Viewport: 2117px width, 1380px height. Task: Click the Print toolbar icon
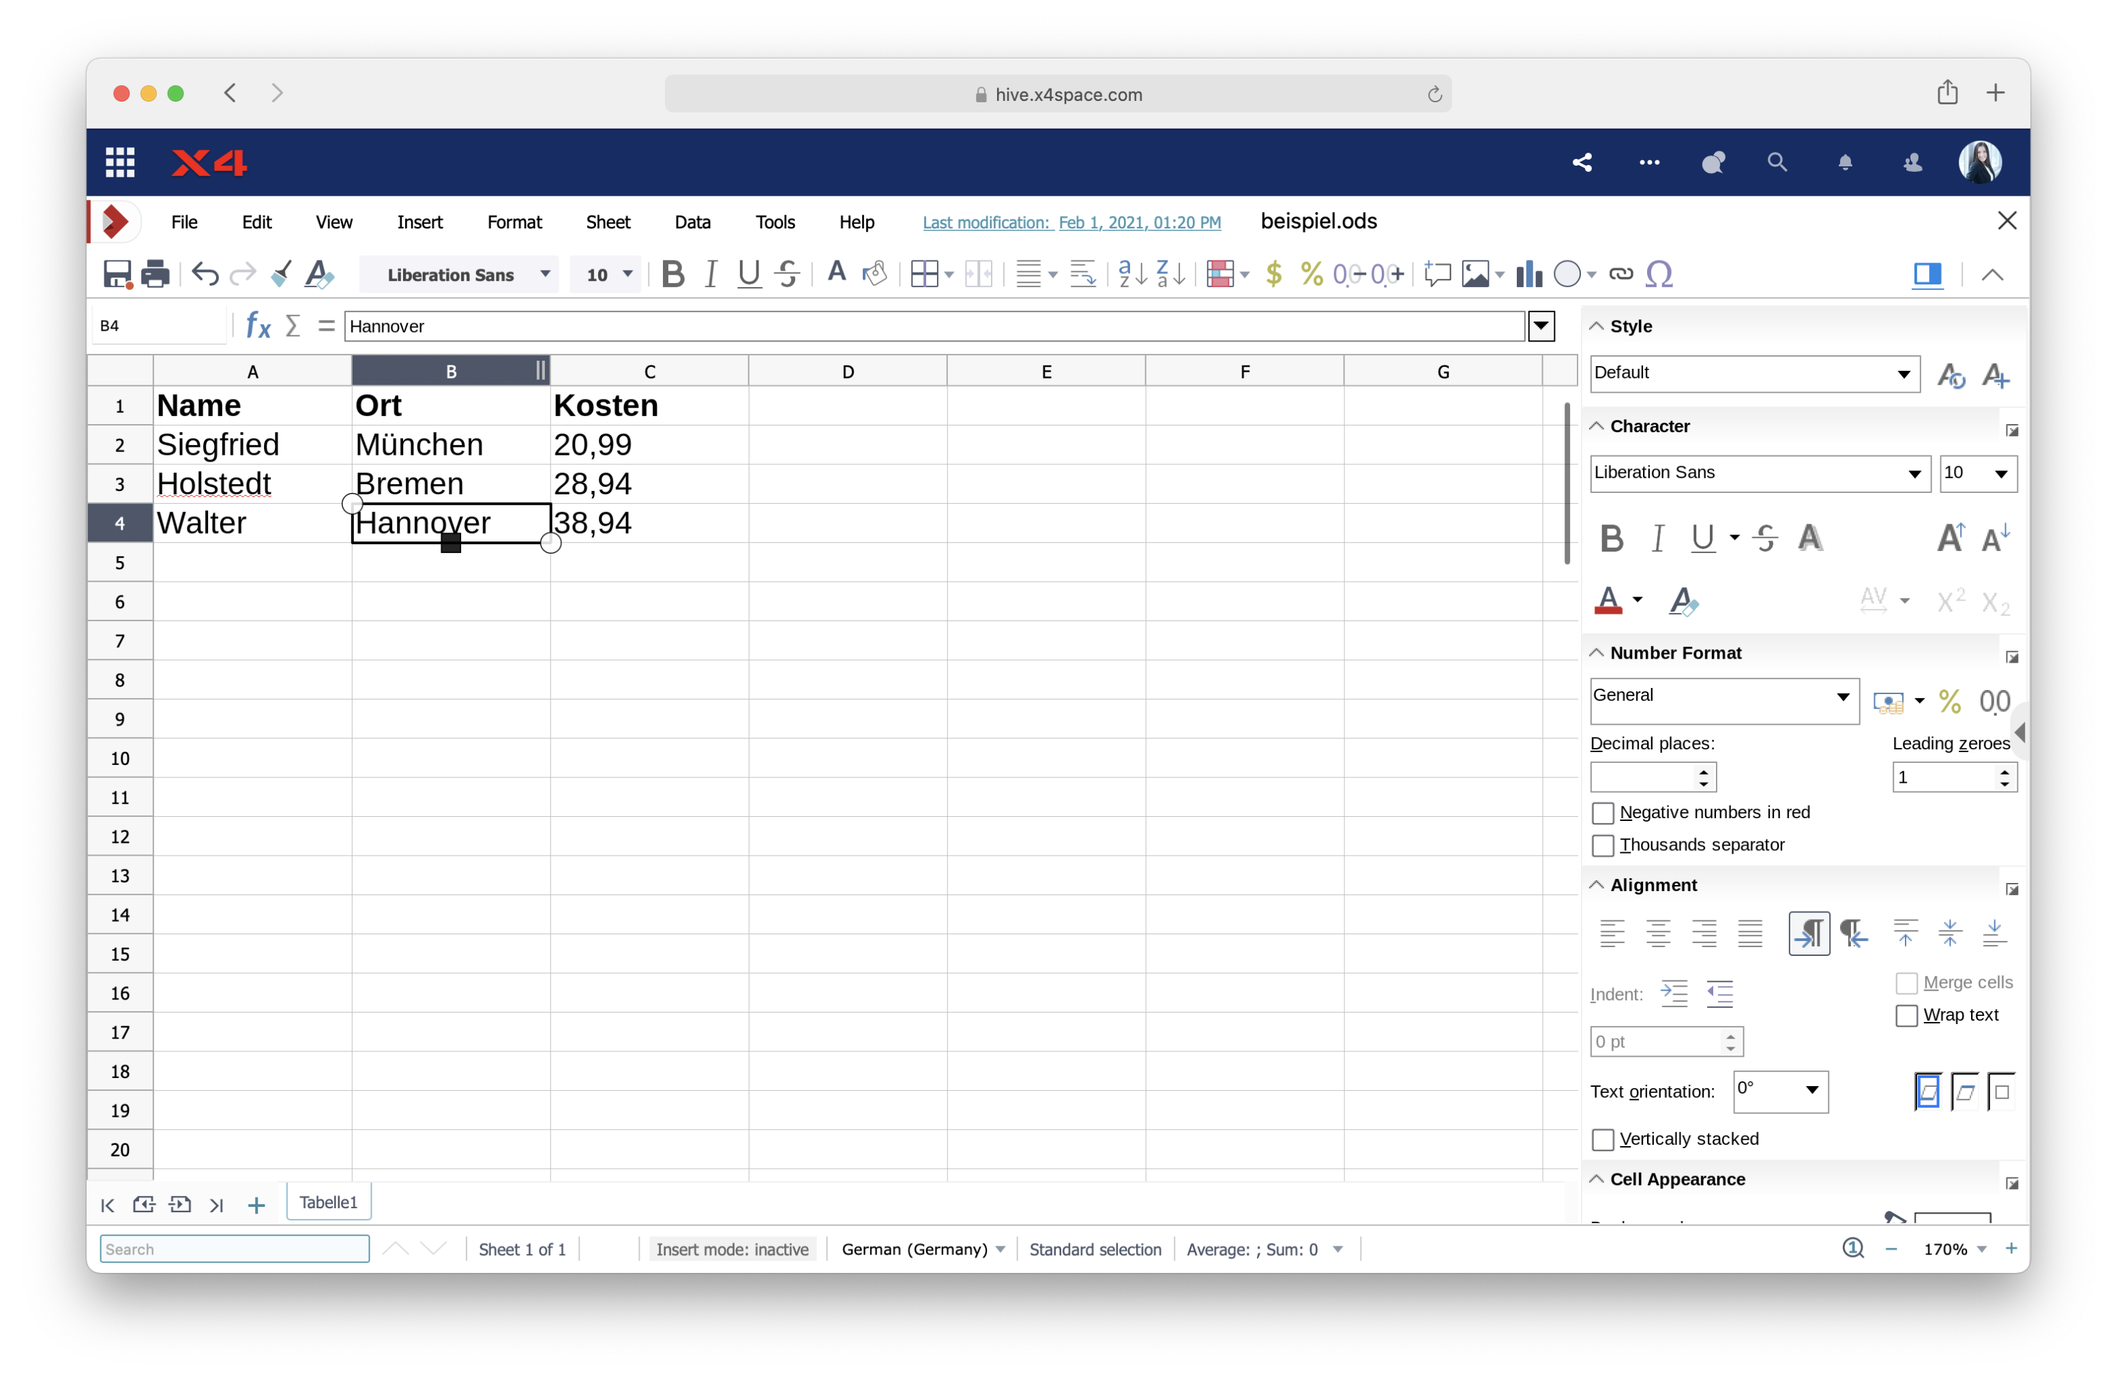pos(155,274)
